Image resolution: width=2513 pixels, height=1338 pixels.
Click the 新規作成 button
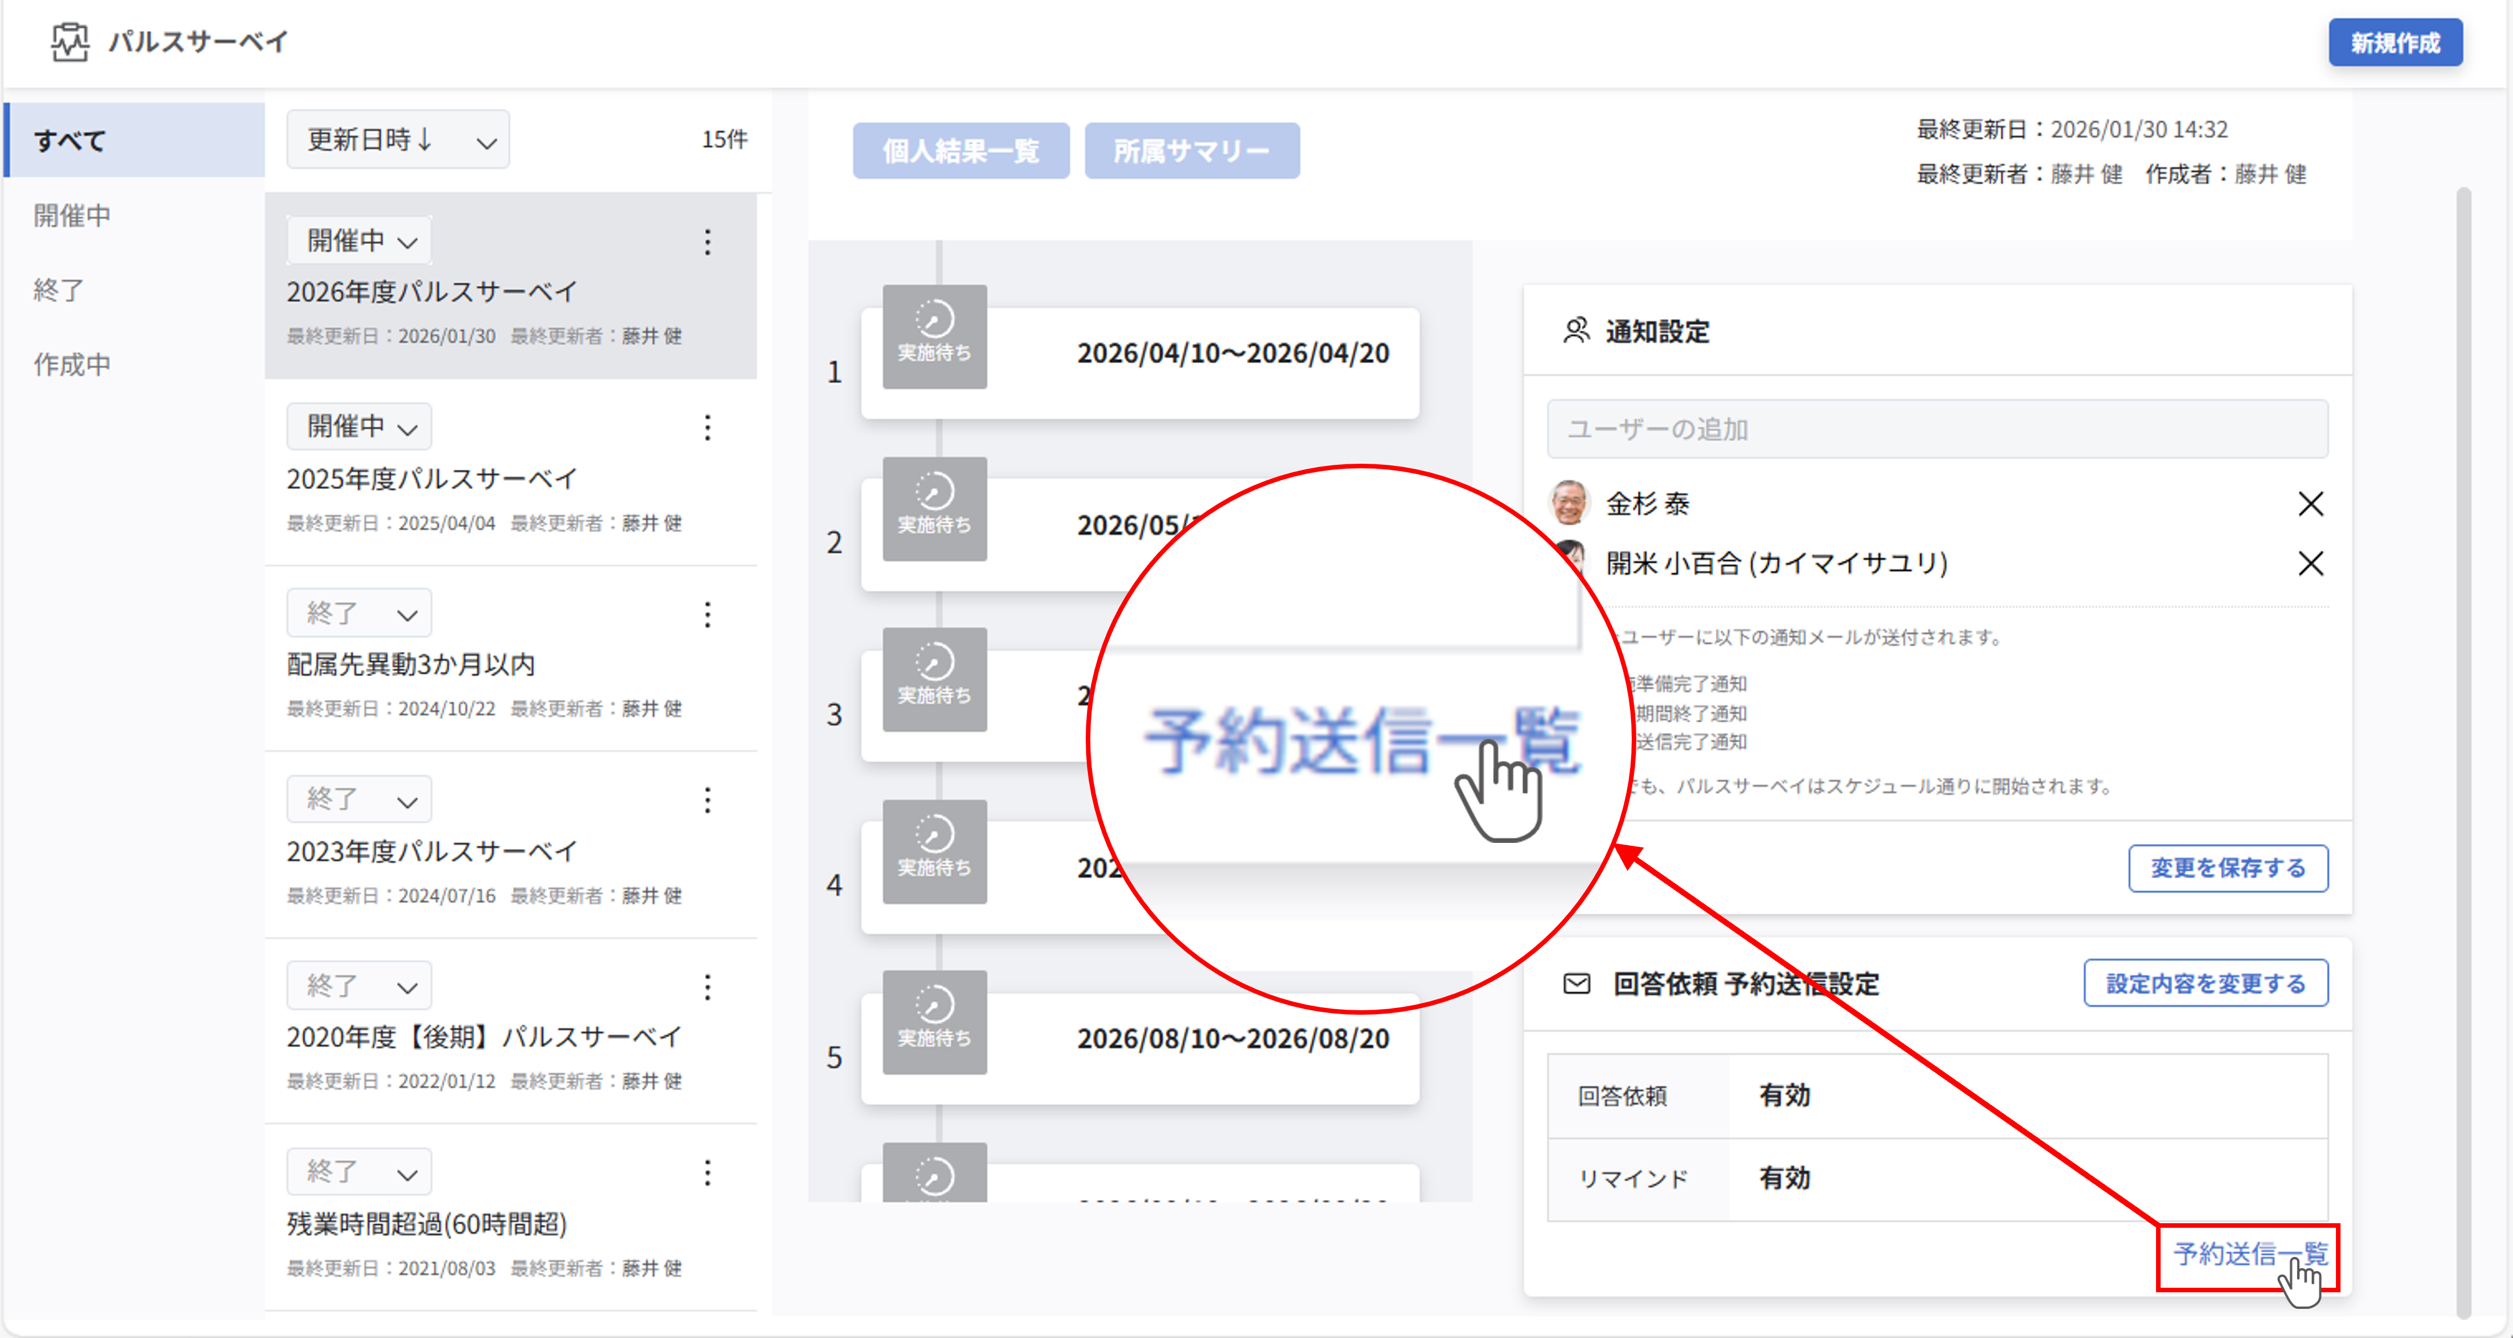point(2396,42)
